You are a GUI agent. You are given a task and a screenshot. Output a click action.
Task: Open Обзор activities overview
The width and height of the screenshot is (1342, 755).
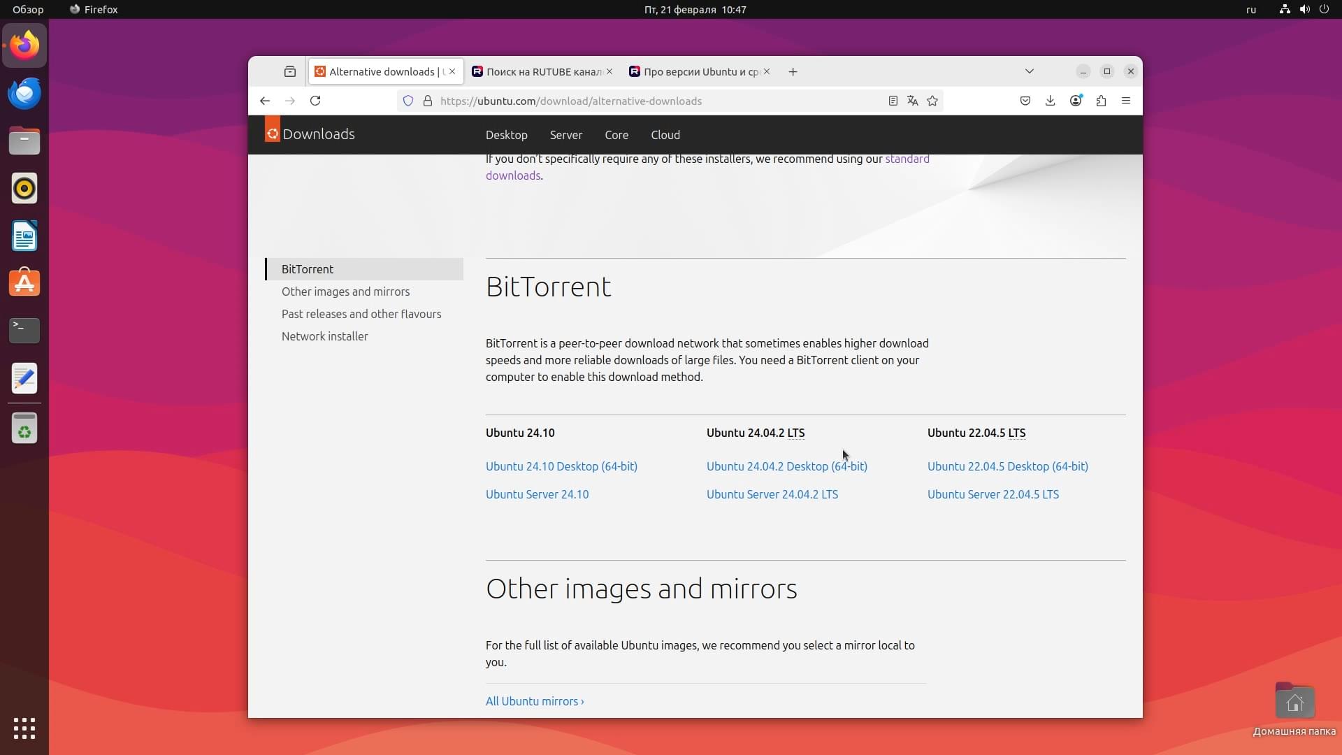click(x=28, y=9)
